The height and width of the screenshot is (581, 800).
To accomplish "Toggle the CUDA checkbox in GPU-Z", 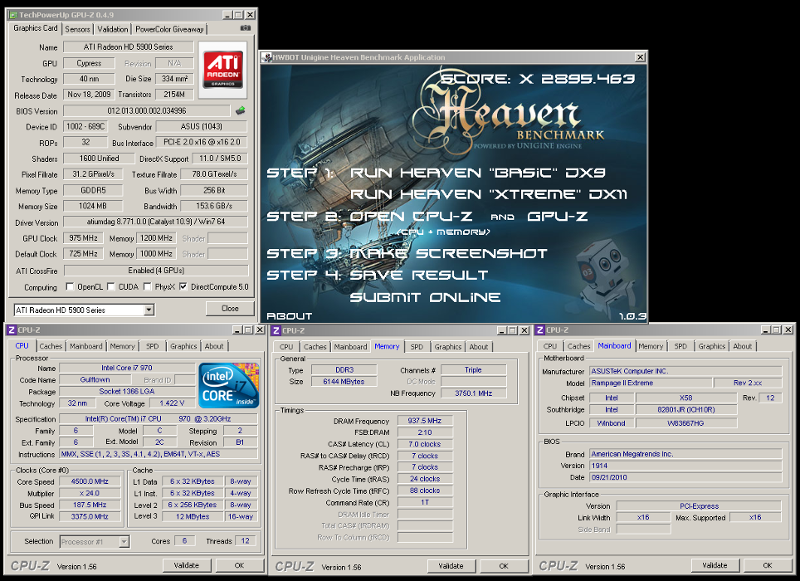I will pyautogui.click(x=110, y=286).
